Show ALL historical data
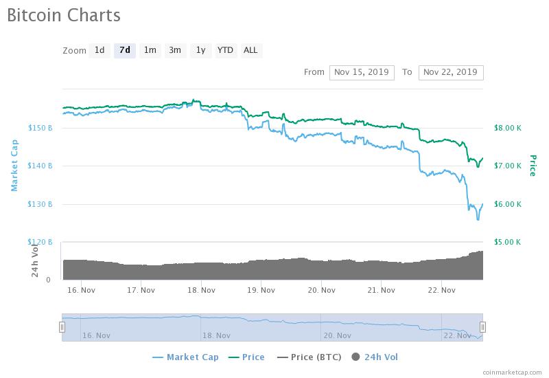Image resolution: width=549 pixels, height=378 pixels. [x=251, y=50]
